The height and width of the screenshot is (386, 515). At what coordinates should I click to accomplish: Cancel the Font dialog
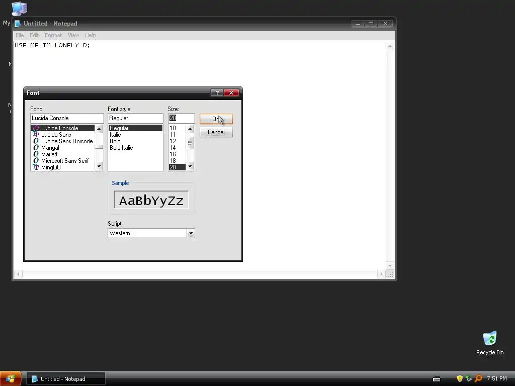tap(216, 132)
